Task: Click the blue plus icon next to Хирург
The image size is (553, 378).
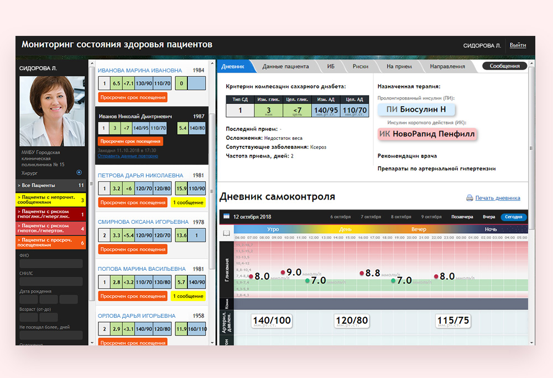Action: (x=79, y=172)
